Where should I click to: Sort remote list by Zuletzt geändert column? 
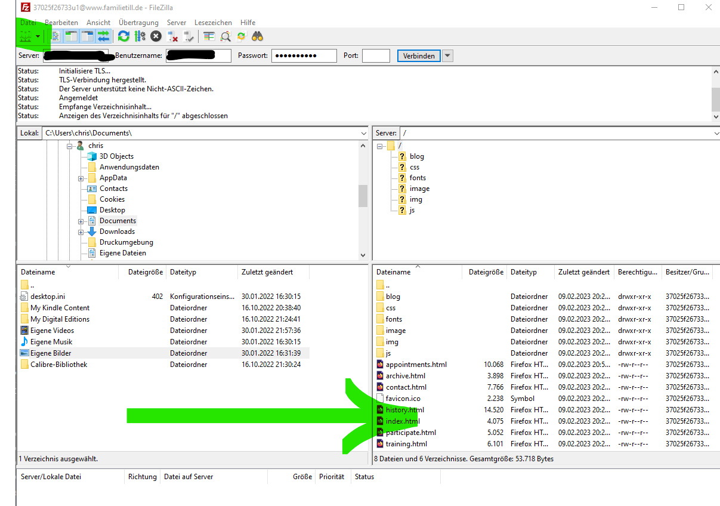pos(584,272)
